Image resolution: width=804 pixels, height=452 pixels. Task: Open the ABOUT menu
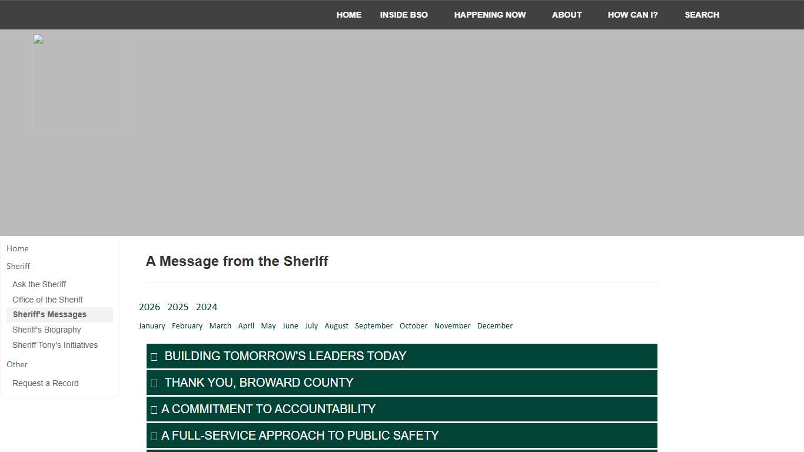coord(567,15)
